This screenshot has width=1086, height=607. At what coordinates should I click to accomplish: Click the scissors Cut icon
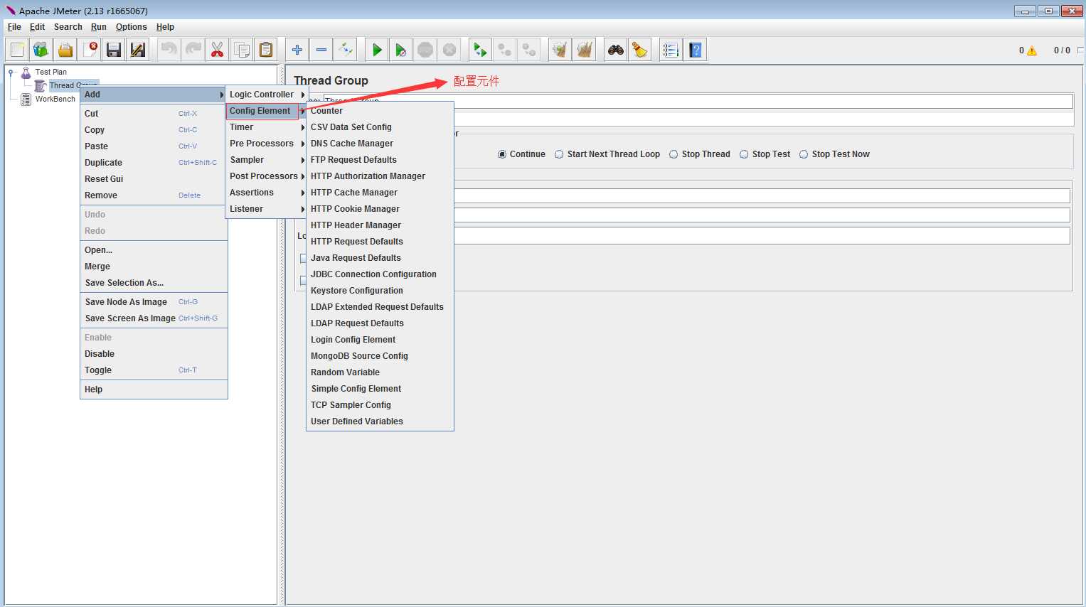tap(218, 50)
